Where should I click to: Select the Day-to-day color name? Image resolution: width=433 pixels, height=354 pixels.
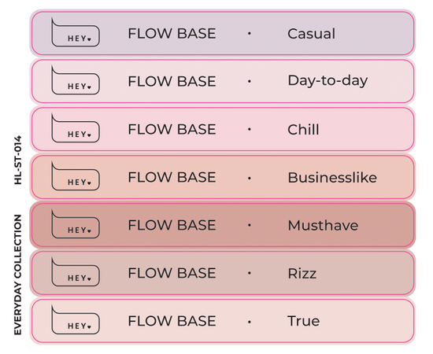328,81
